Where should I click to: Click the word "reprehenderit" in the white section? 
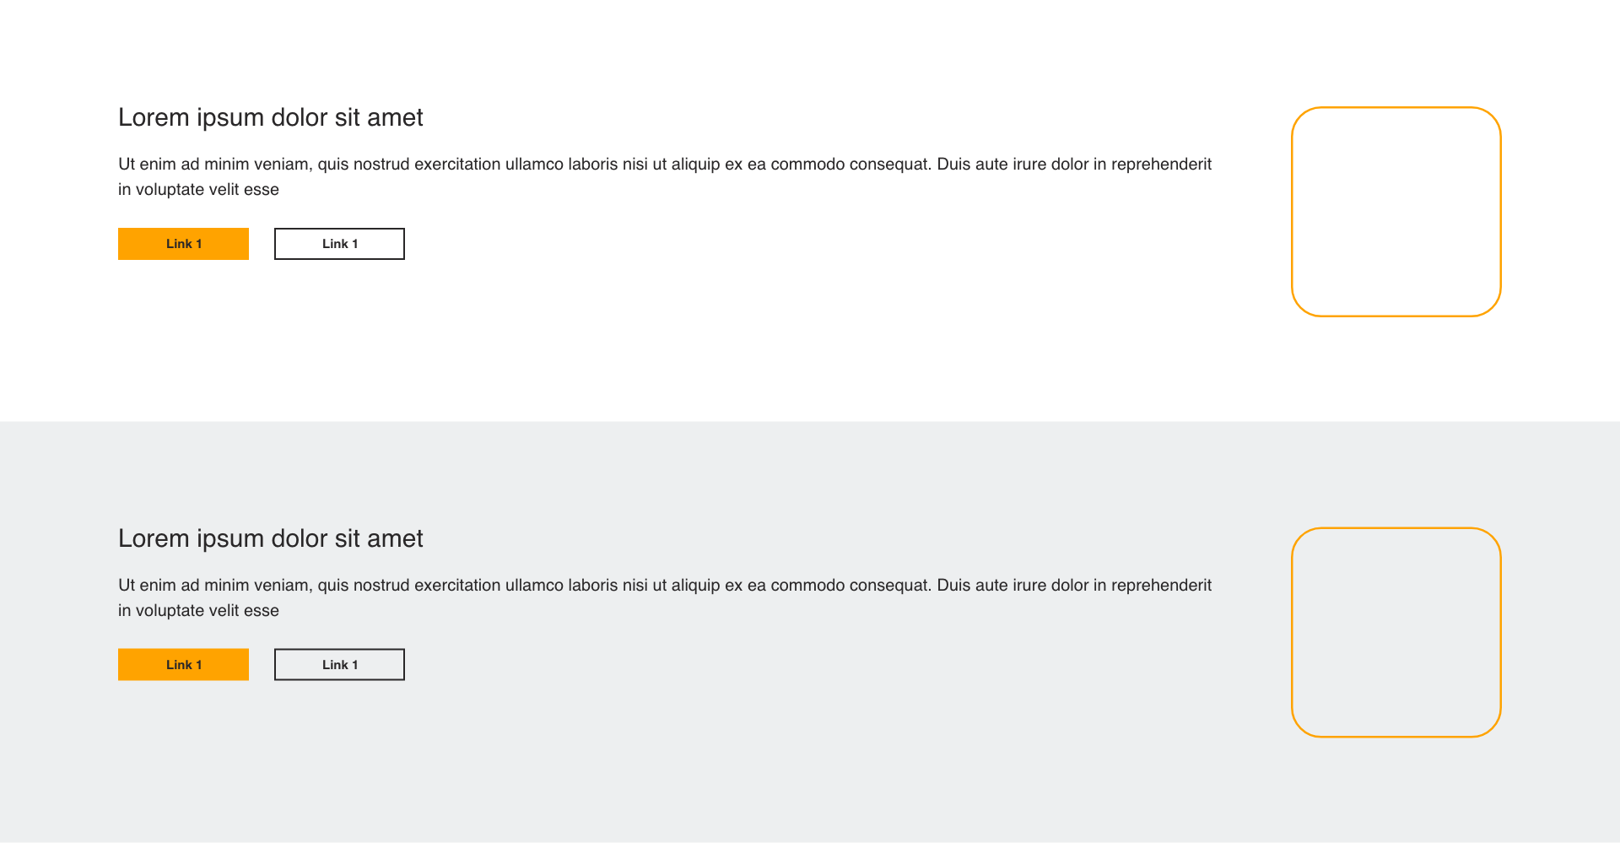click(x=1161, y=165)
